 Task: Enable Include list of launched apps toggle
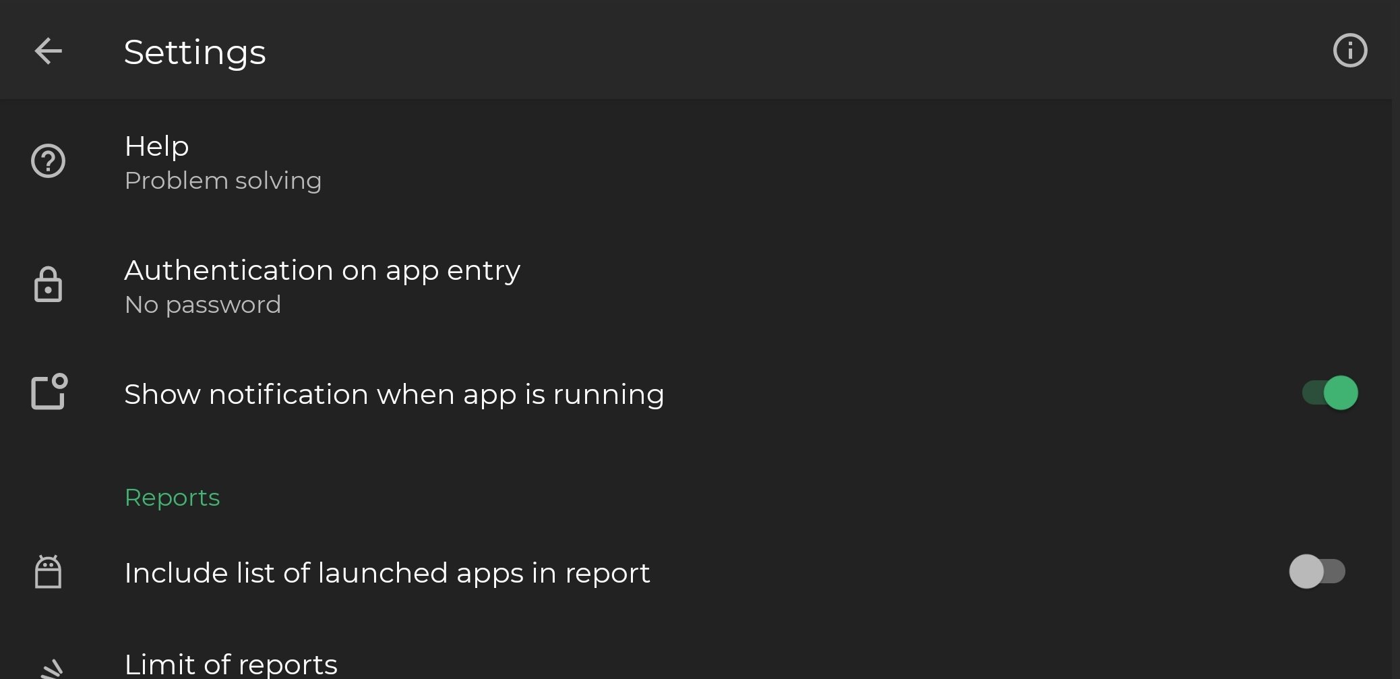click(1317, 572)
